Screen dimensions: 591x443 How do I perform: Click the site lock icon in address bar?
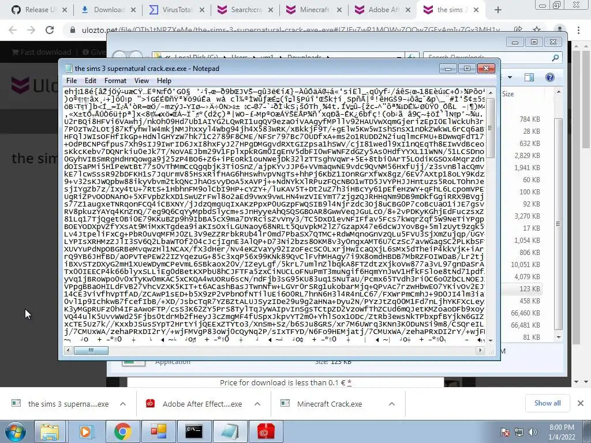pyautogui.click(x=73, y=30)
